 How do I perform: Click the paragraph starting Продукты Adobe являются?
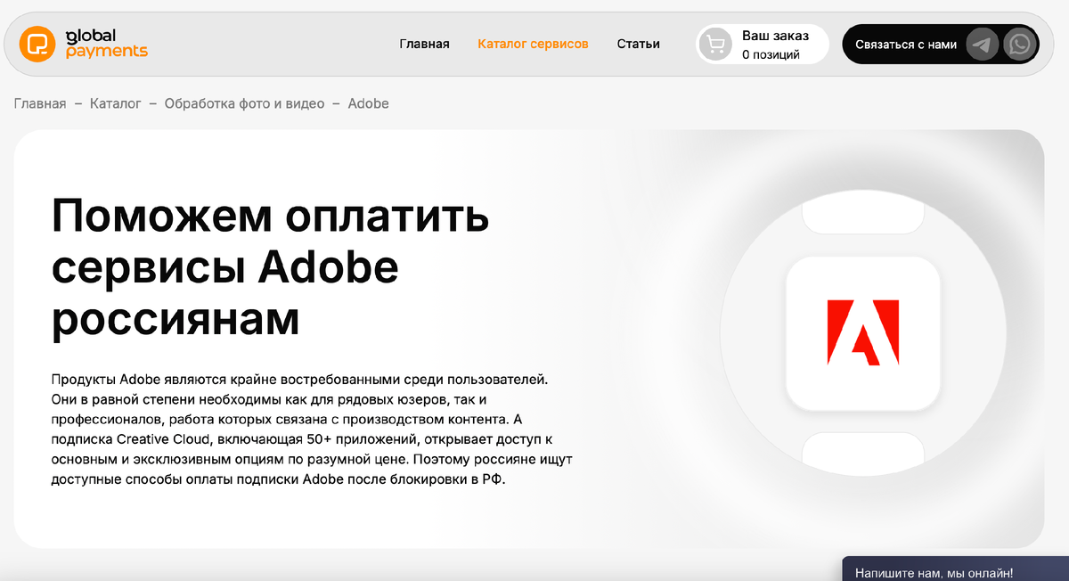click(x=312, y=430)
